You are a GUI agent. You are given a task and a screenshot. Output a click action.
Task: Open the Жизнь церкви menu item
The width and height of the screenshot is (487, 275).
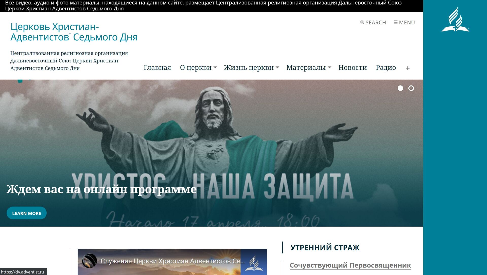[249, 67]
